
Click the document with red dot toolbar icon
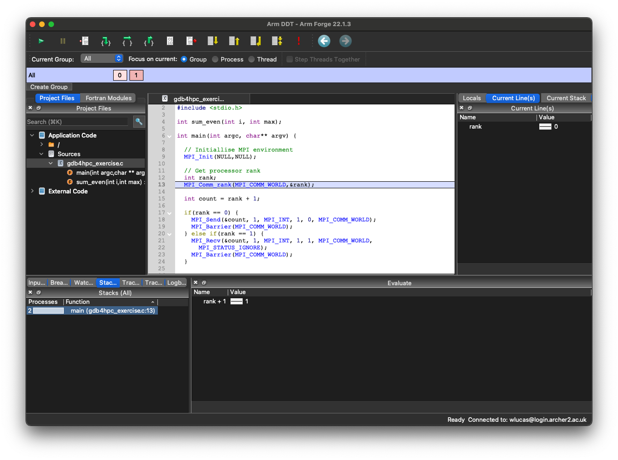click(x=191, y=41)
